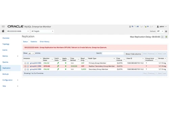Open the Show entries dropdown
The height and width of the screenshot is (126, 169).
pos(31,53)
